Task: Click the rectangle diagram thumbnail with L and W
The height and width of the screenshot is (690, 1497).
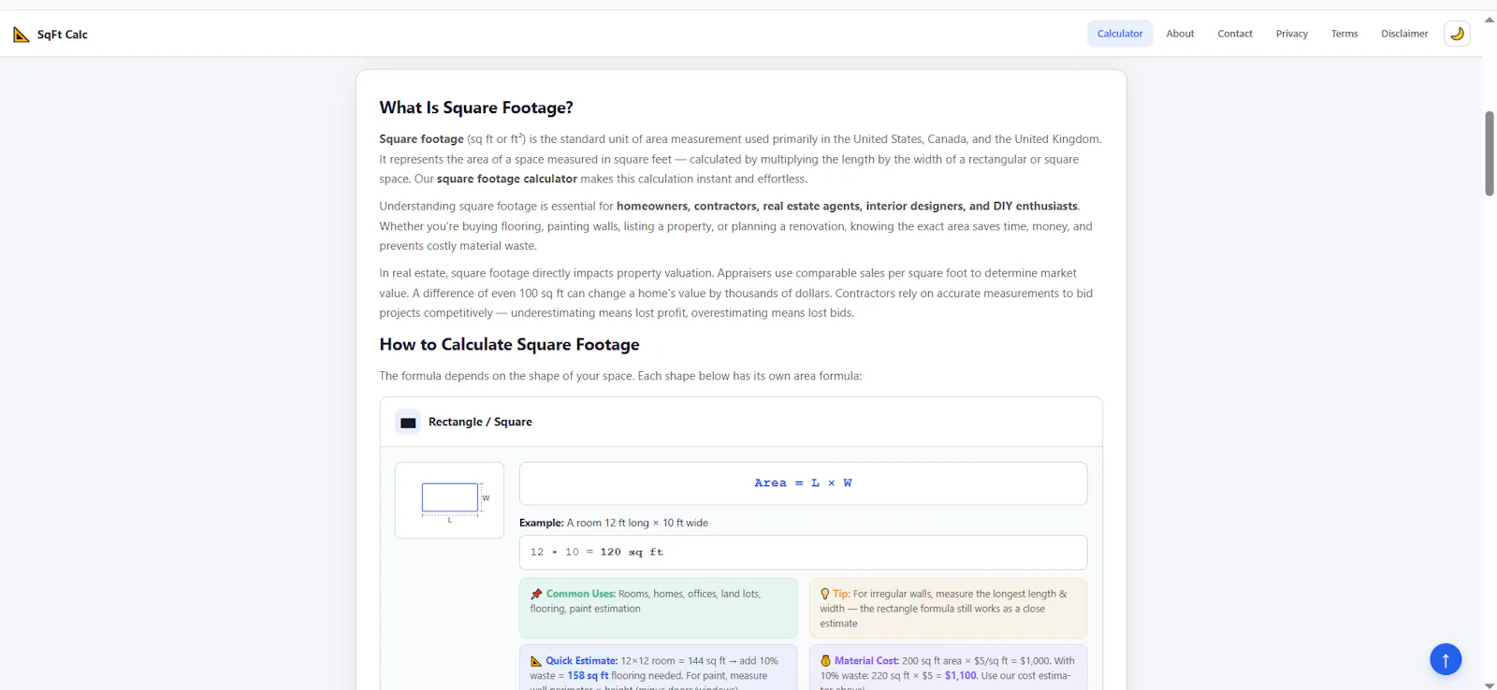Action: 449,500
